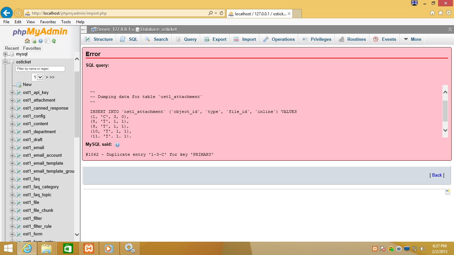Open the Favorites menu in menu bar
The image size is (454, 255).
48,22
